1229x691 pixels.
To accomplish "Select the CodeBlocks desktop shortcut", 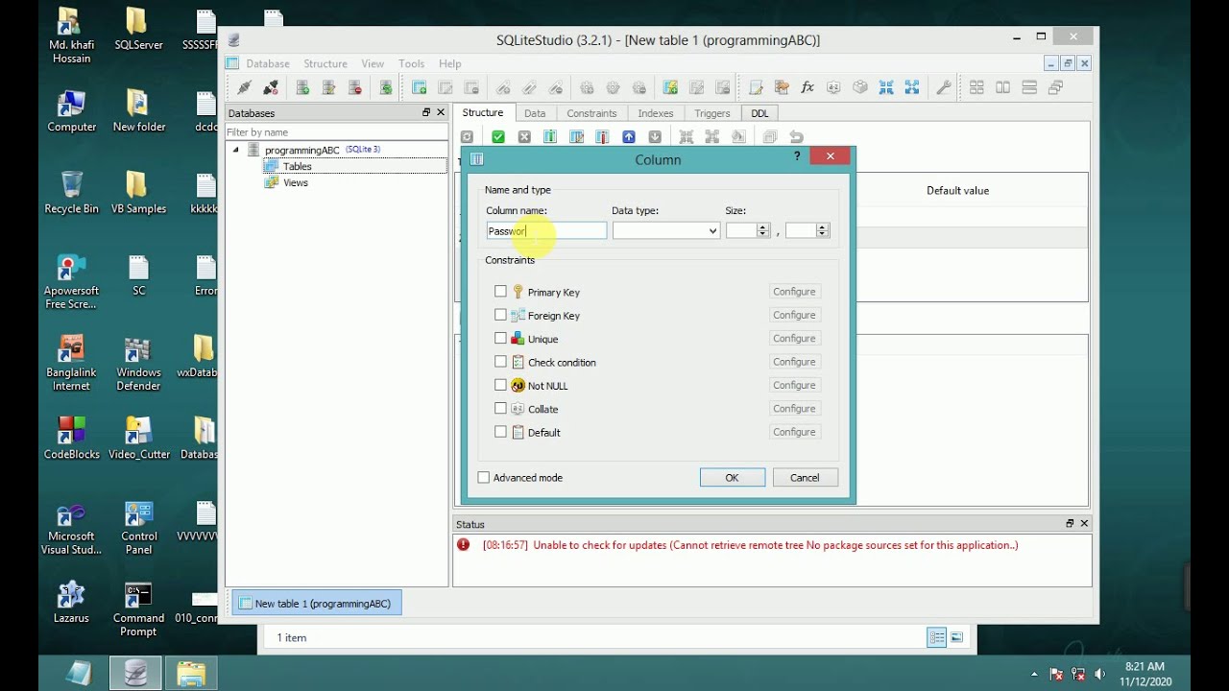I will pos(71,438).
